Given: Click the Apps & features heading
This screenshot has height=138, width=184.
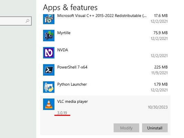Looking at the screenshot, I should 70,8.
